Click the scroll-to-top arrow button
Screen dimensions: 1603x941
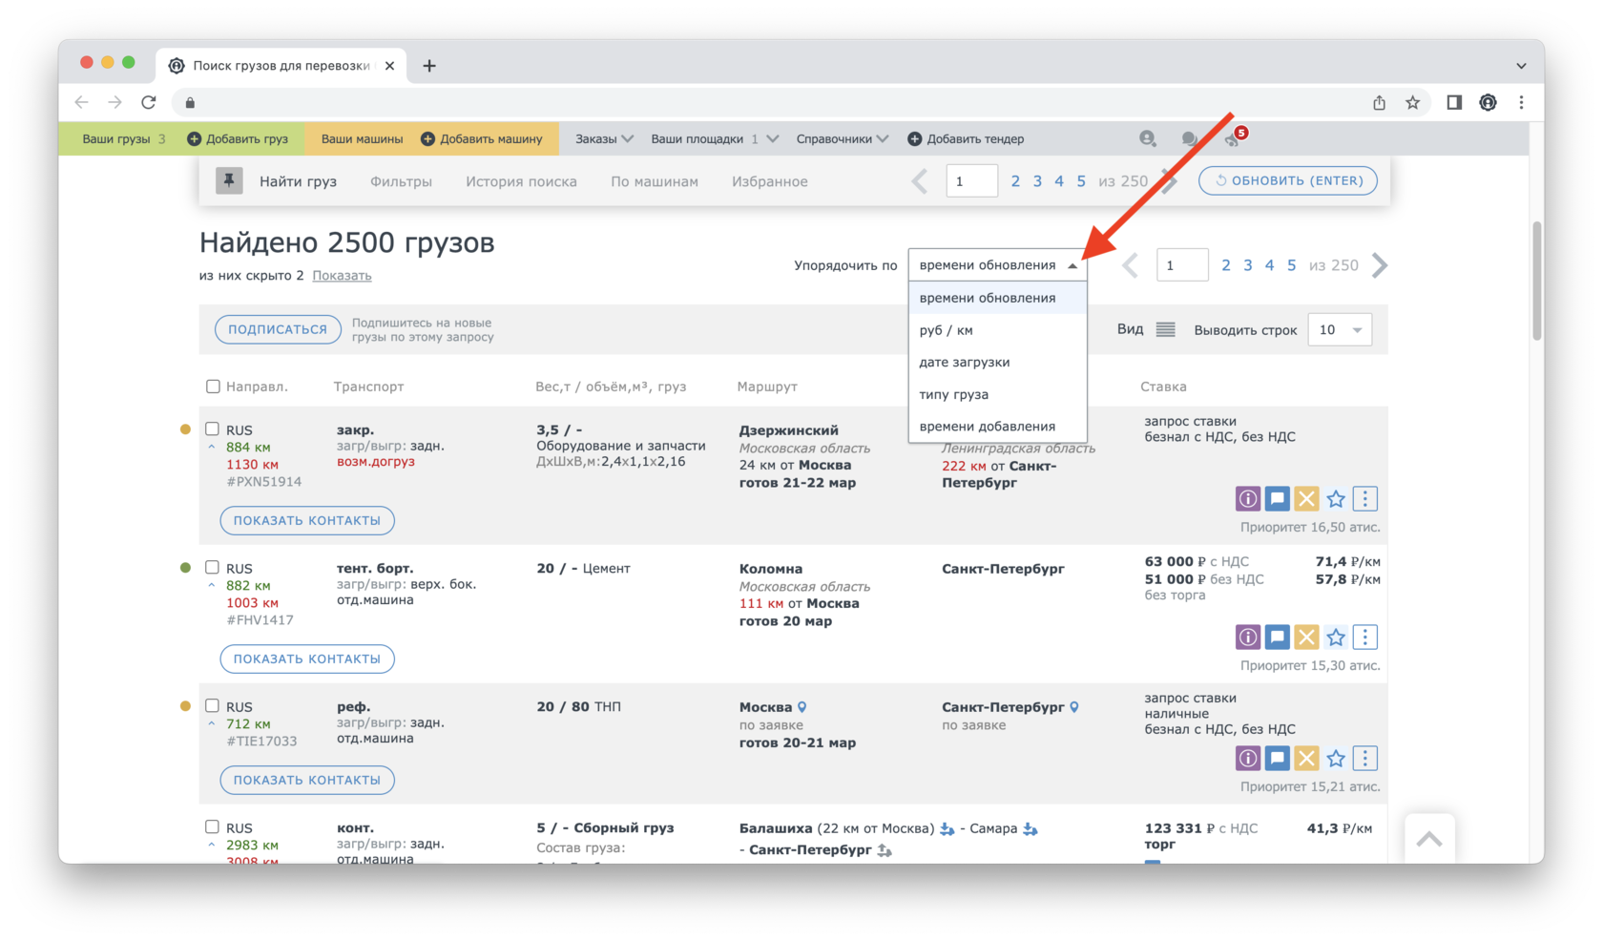tap(1428, 839)
